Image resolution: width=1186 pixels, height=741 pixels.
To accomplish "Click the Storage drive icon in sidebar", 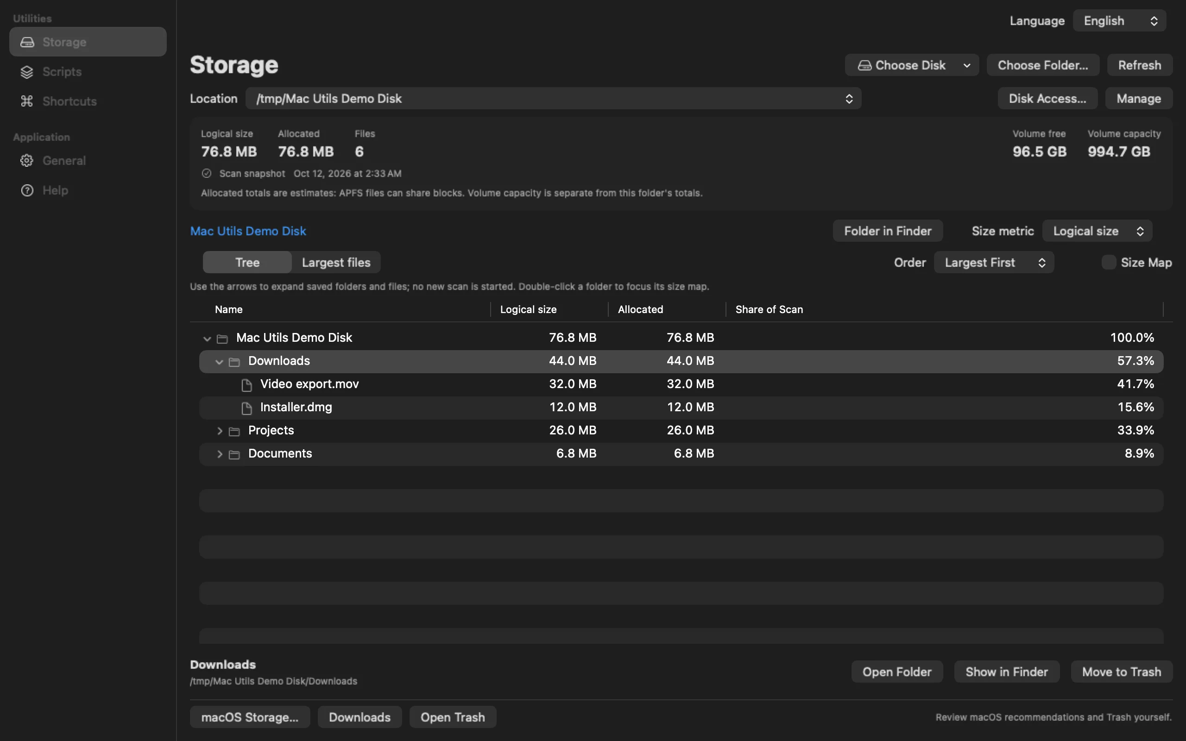I will coord(27,42).
